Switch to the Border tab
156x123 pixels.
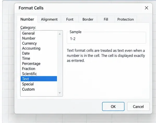(88, 19)
